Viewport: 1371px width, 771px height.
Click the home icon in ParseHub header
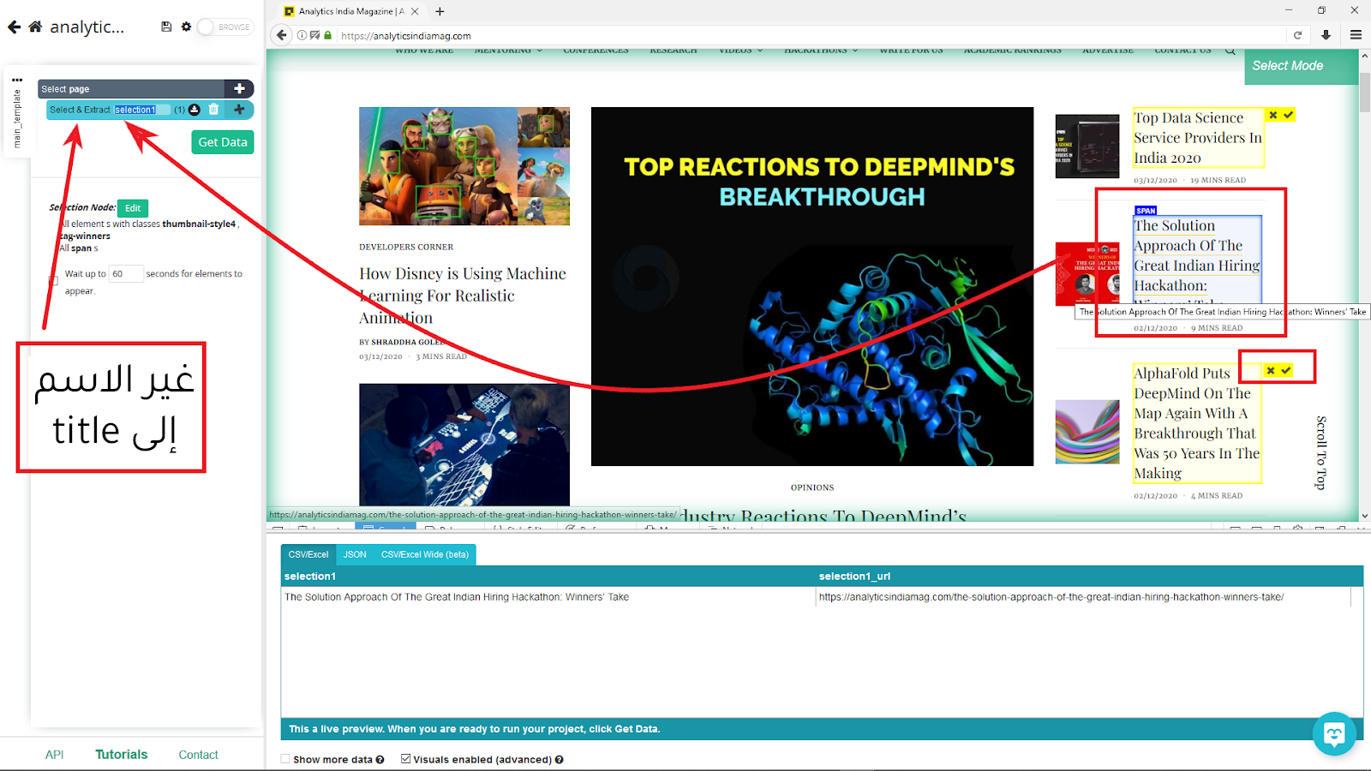35,27
